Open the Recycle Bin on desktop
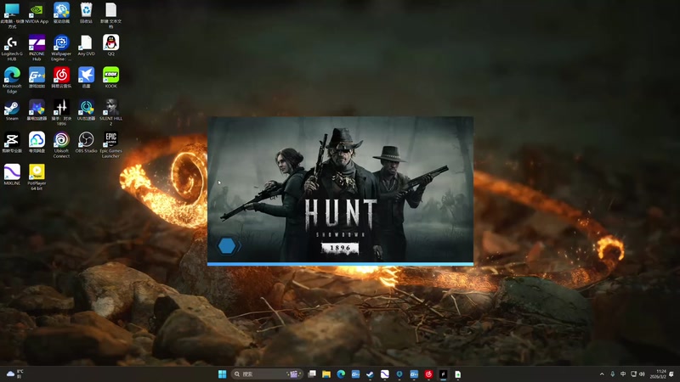 click(x=87, y=13)
